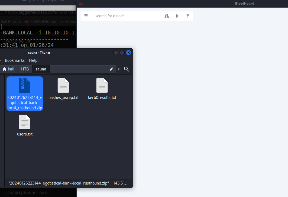
Task: Select the users.txt file icon
Action: click(x=25, y=122)
